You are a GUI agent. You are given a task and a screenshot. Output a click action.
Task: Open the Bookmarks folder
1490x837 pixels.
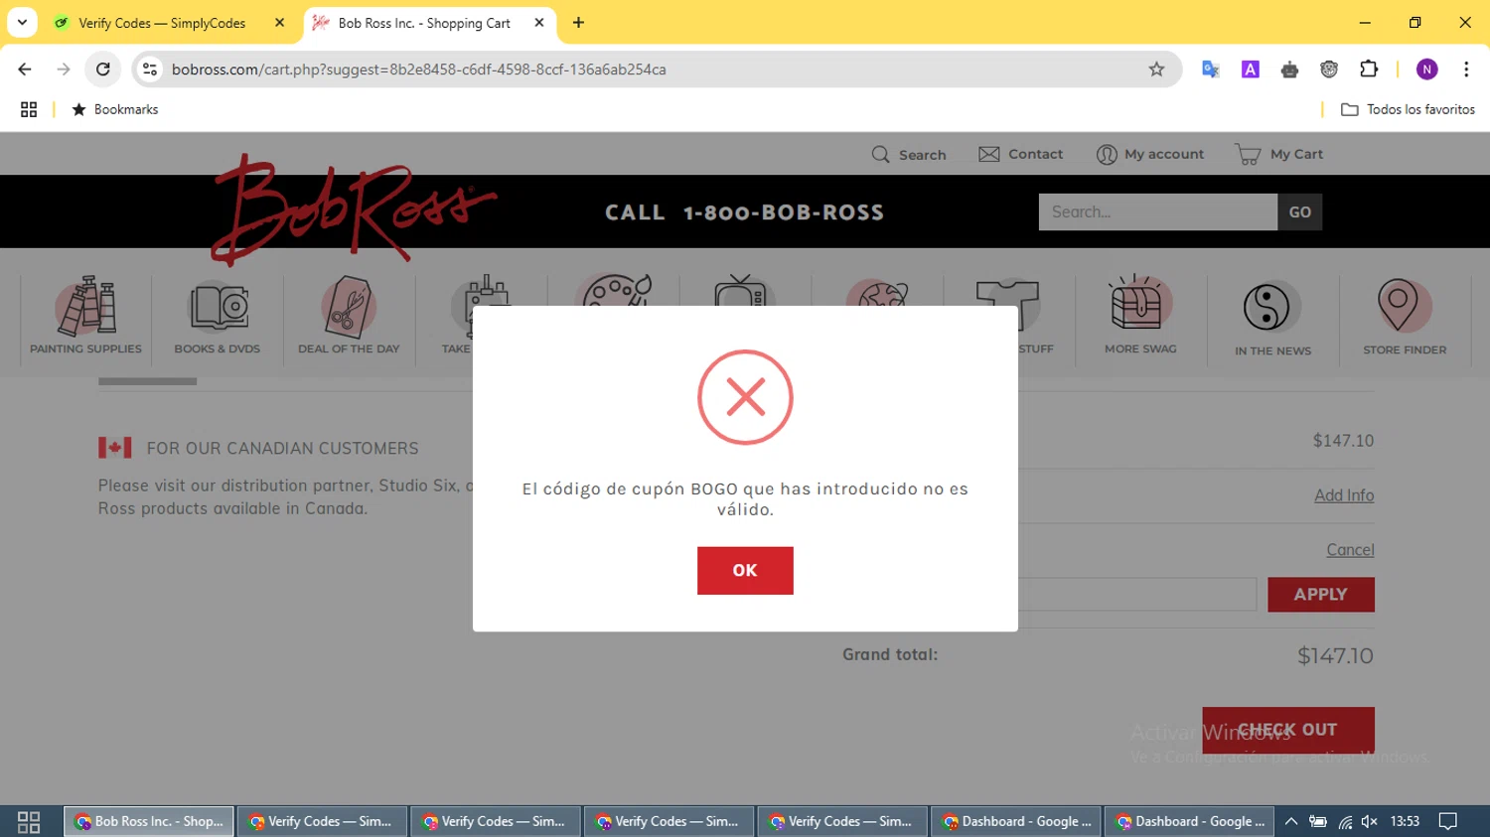point(115,109)
